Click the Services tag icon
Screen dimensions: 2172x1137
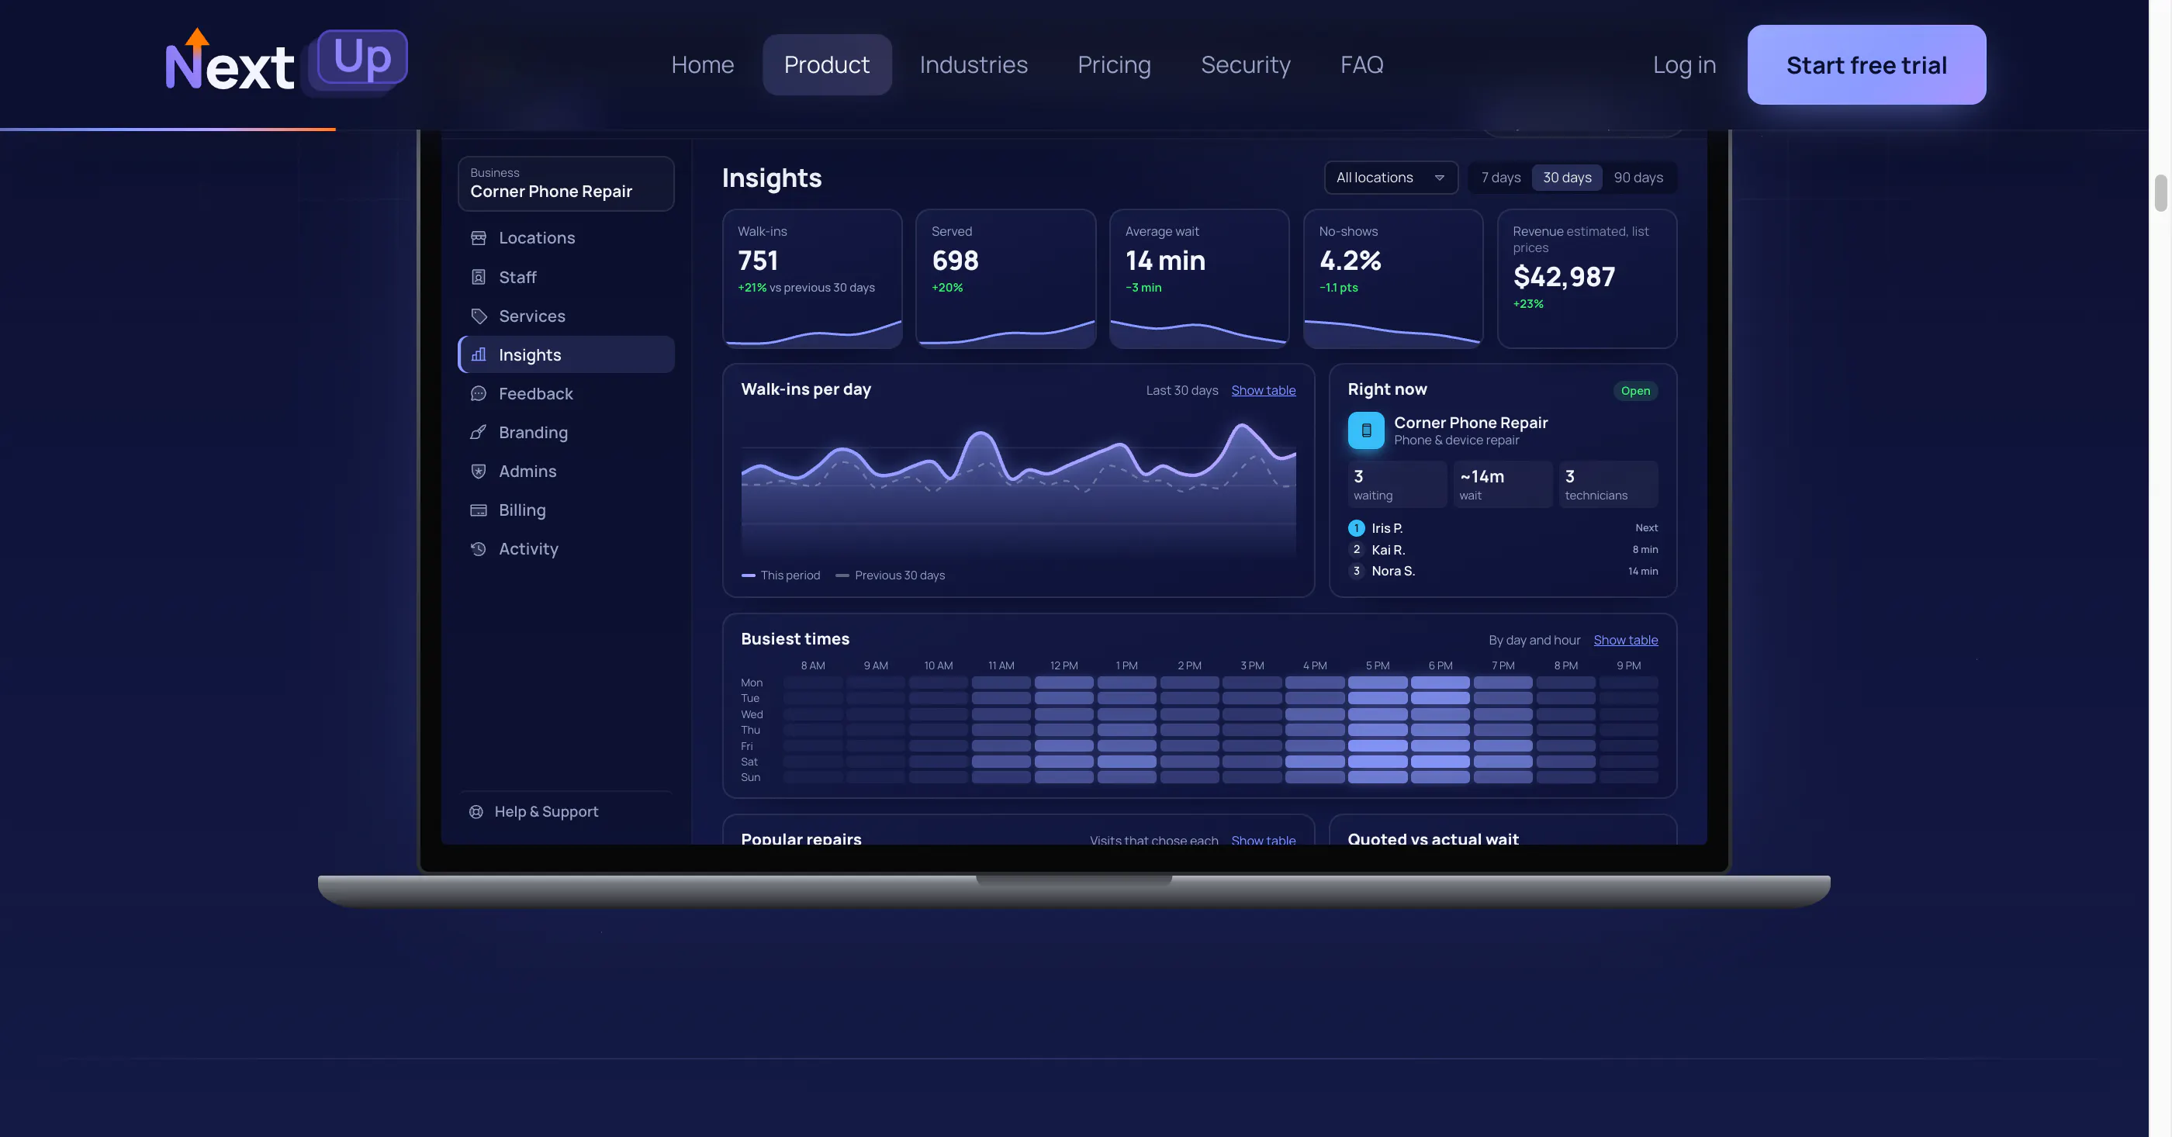click(x=478, y=316)
